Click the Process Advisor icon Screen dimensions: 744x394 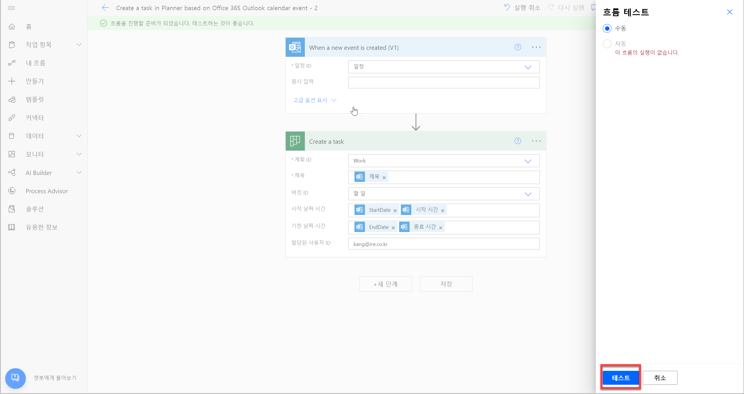click(12, 191)
